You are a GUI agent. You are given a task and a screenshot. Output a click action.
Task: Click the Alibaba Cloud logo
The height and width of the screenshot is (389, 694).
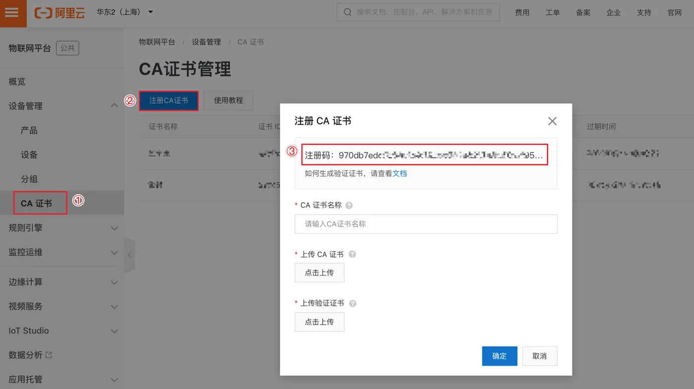point(59,12)
